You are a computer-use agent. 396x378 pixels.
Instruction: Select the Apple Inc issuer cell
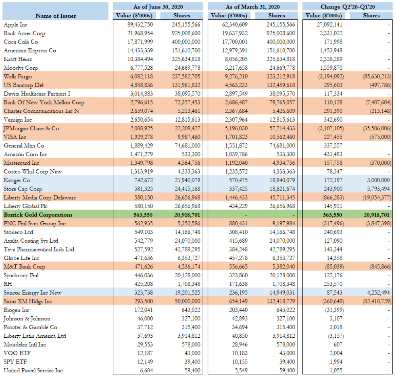tap(15, 25)
